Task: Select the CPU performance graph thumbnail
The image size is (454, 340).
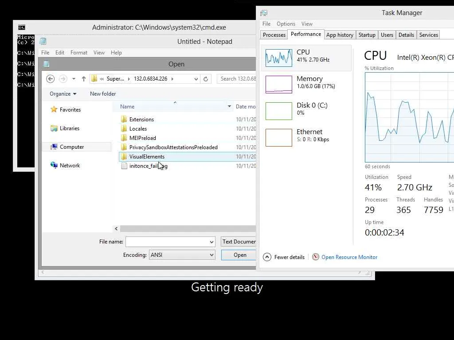Action: point(279,58)
